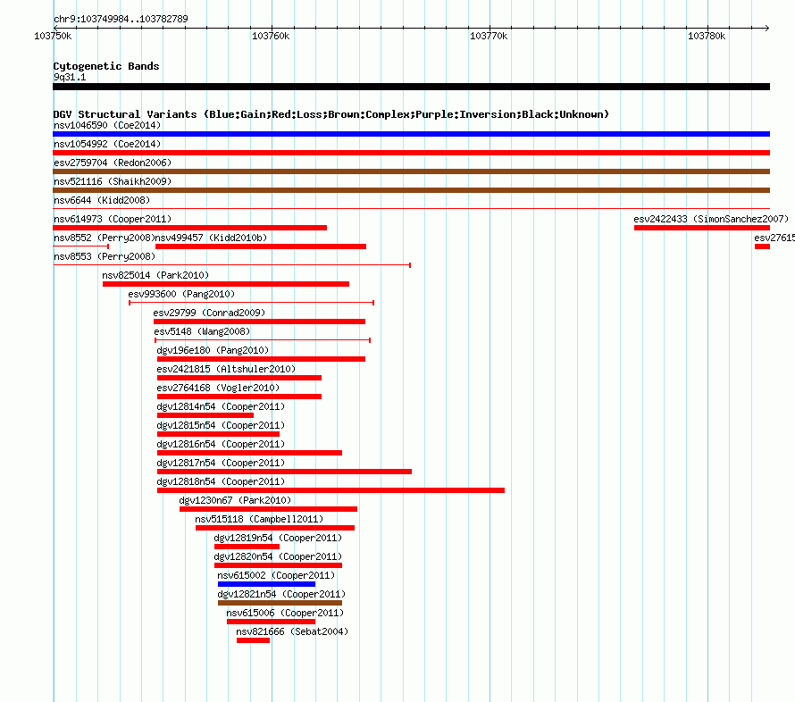This screenshot has height=702, width=795.
Task: Select the long dgv12818n54 (Cooper2011) bar
Action: [331, 490]
